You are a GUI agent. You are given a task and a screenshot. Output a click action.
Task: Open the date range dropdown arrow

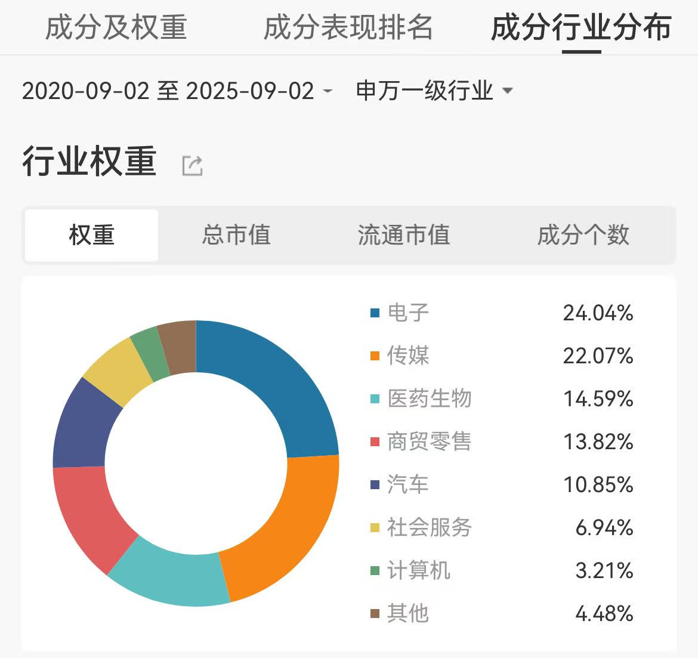[x=328, y=91]
